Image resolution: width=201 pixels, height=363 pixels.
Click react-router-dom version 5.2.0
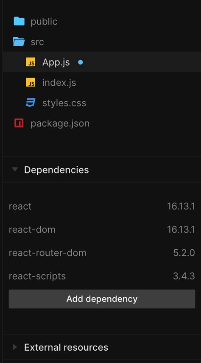tap(184, 253)
